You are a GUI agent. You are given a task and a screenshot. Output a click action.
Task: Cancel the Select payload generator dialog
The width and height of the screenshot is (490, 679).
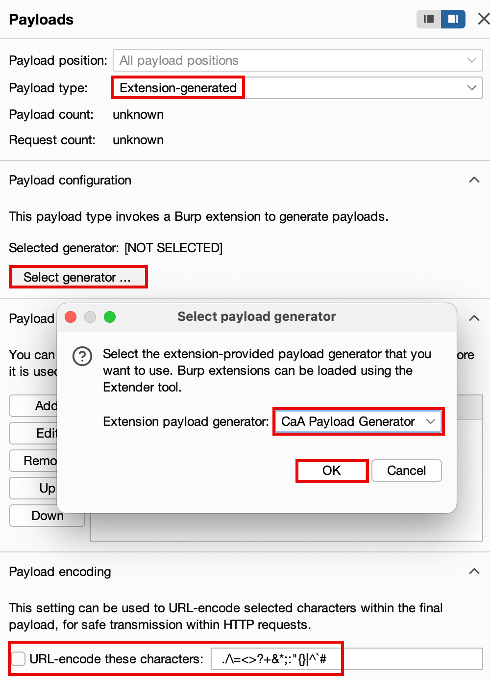click(x=407, y=470)
